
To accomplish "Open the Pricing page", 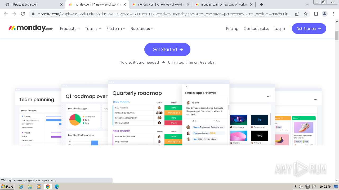I will (232, 28).
